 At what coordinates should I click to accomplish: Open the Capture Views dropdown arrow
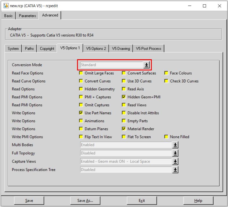click(x=175, y=161)
